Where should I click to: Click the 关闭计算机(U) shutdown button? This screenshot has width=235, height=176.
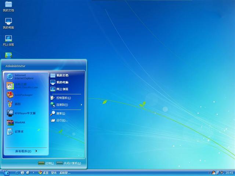[69, 163]
